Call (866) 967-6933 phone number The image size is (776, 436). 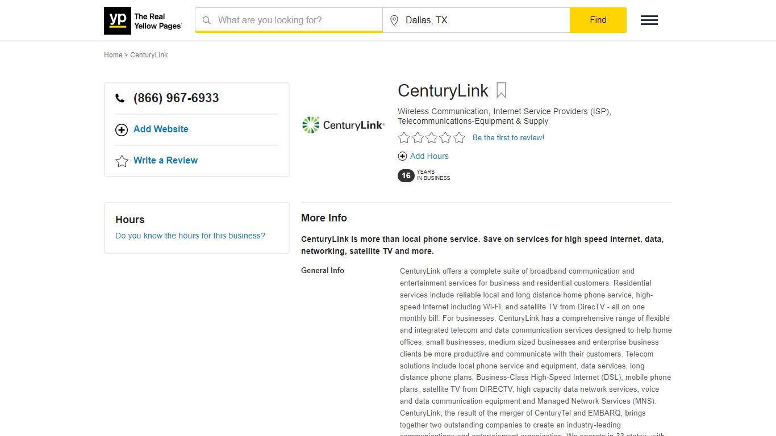point(176,98)
